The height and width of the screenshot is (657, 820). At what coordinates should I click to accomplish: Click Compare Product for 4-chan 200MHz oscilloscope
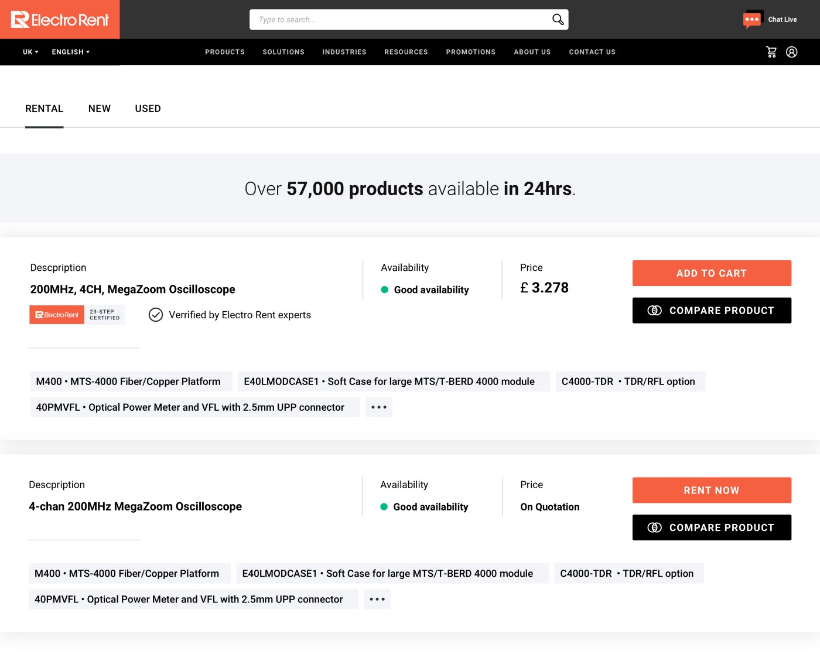(x=712, y=527)
